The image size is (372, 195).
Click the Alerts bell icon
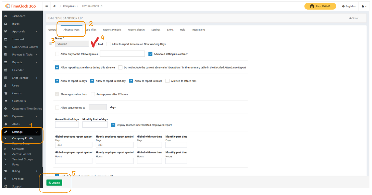(6, 124)
